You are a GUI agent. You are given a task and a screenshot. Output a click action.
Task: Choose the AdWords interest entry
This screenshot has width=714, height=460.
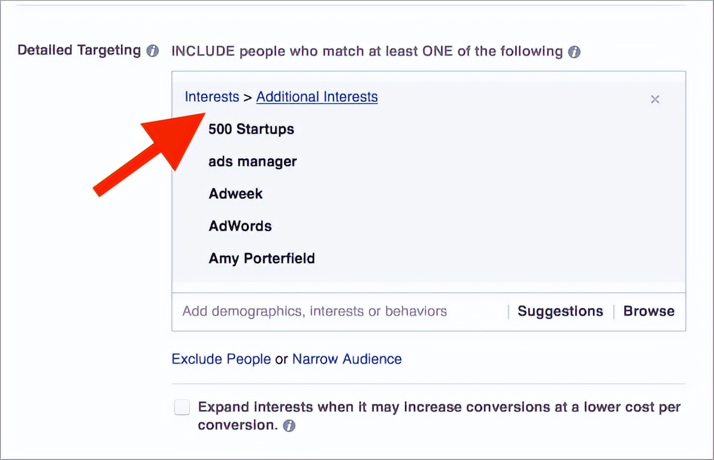point(240,226)
